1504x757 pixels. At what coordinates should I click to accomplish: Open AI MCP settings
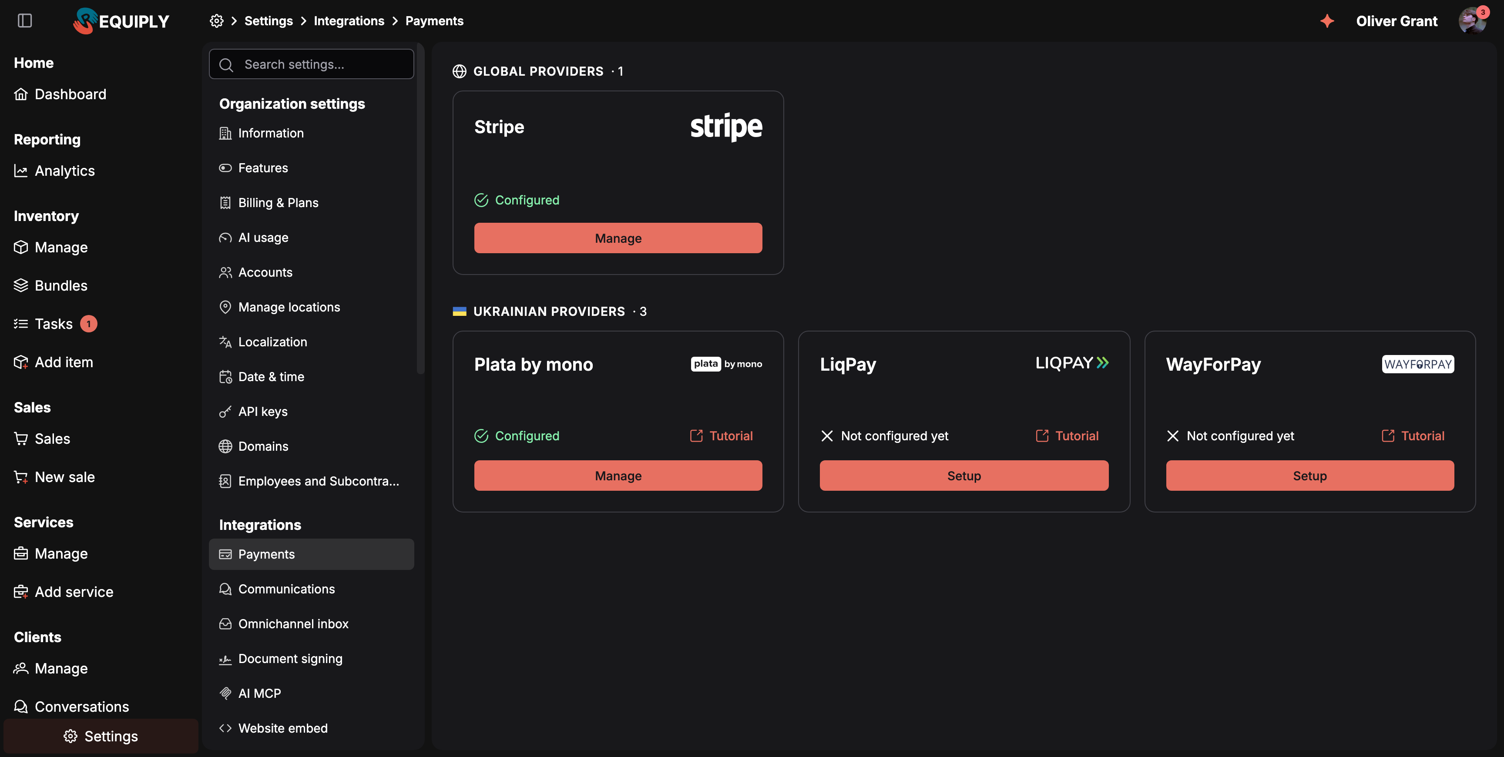click(311, 693)
